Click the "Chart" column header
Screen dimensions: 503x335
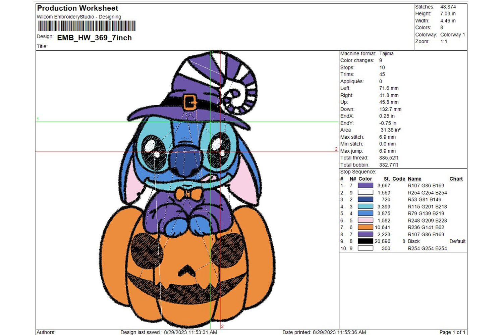[x=456, y=179]
